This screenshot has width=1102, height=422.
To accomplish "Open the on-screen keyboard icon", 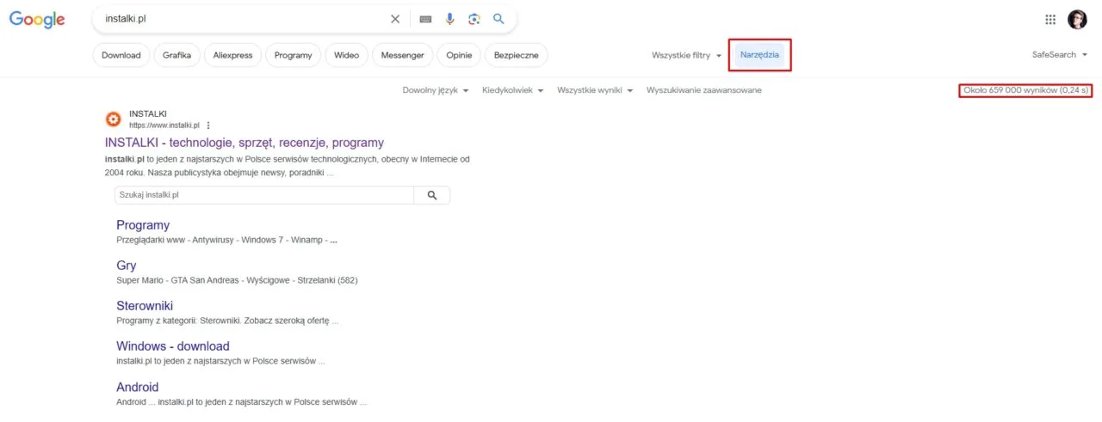I will [x=425, y=19].
